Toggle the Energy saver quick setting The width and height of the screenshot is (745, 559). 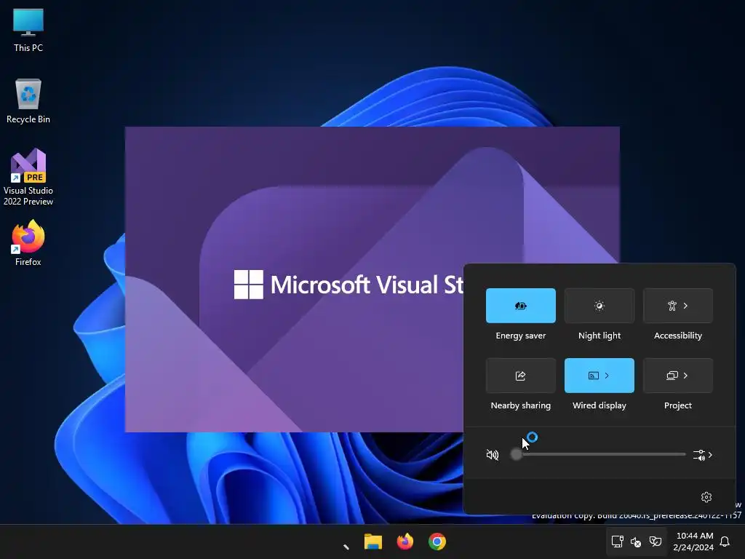click(x=520, y=306)
